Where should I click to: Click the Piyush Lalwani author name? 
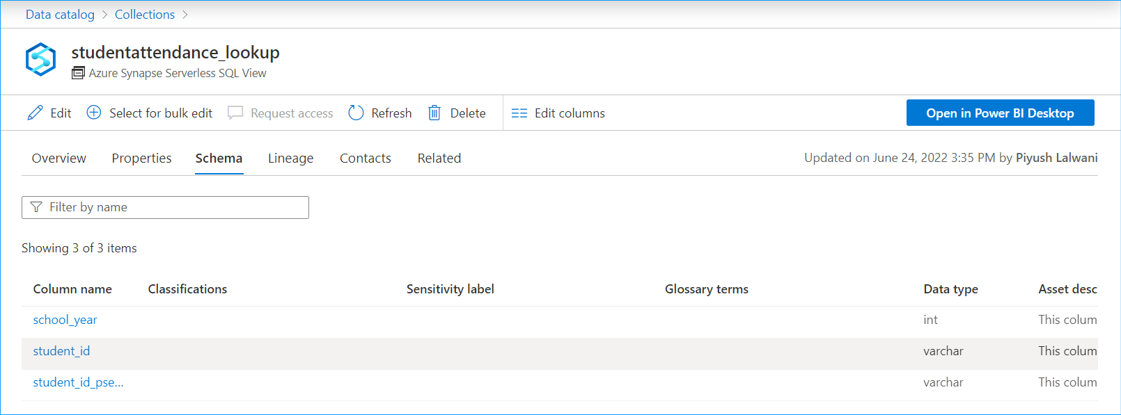pos(1056,158)
